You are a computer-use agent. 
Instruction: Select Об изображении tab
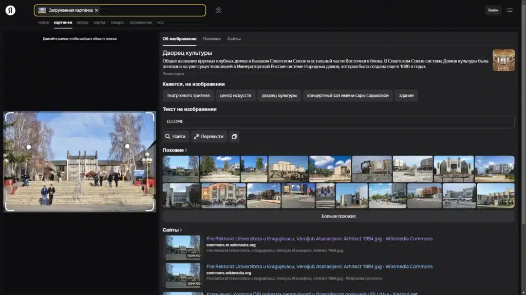[x=179, y=39]
